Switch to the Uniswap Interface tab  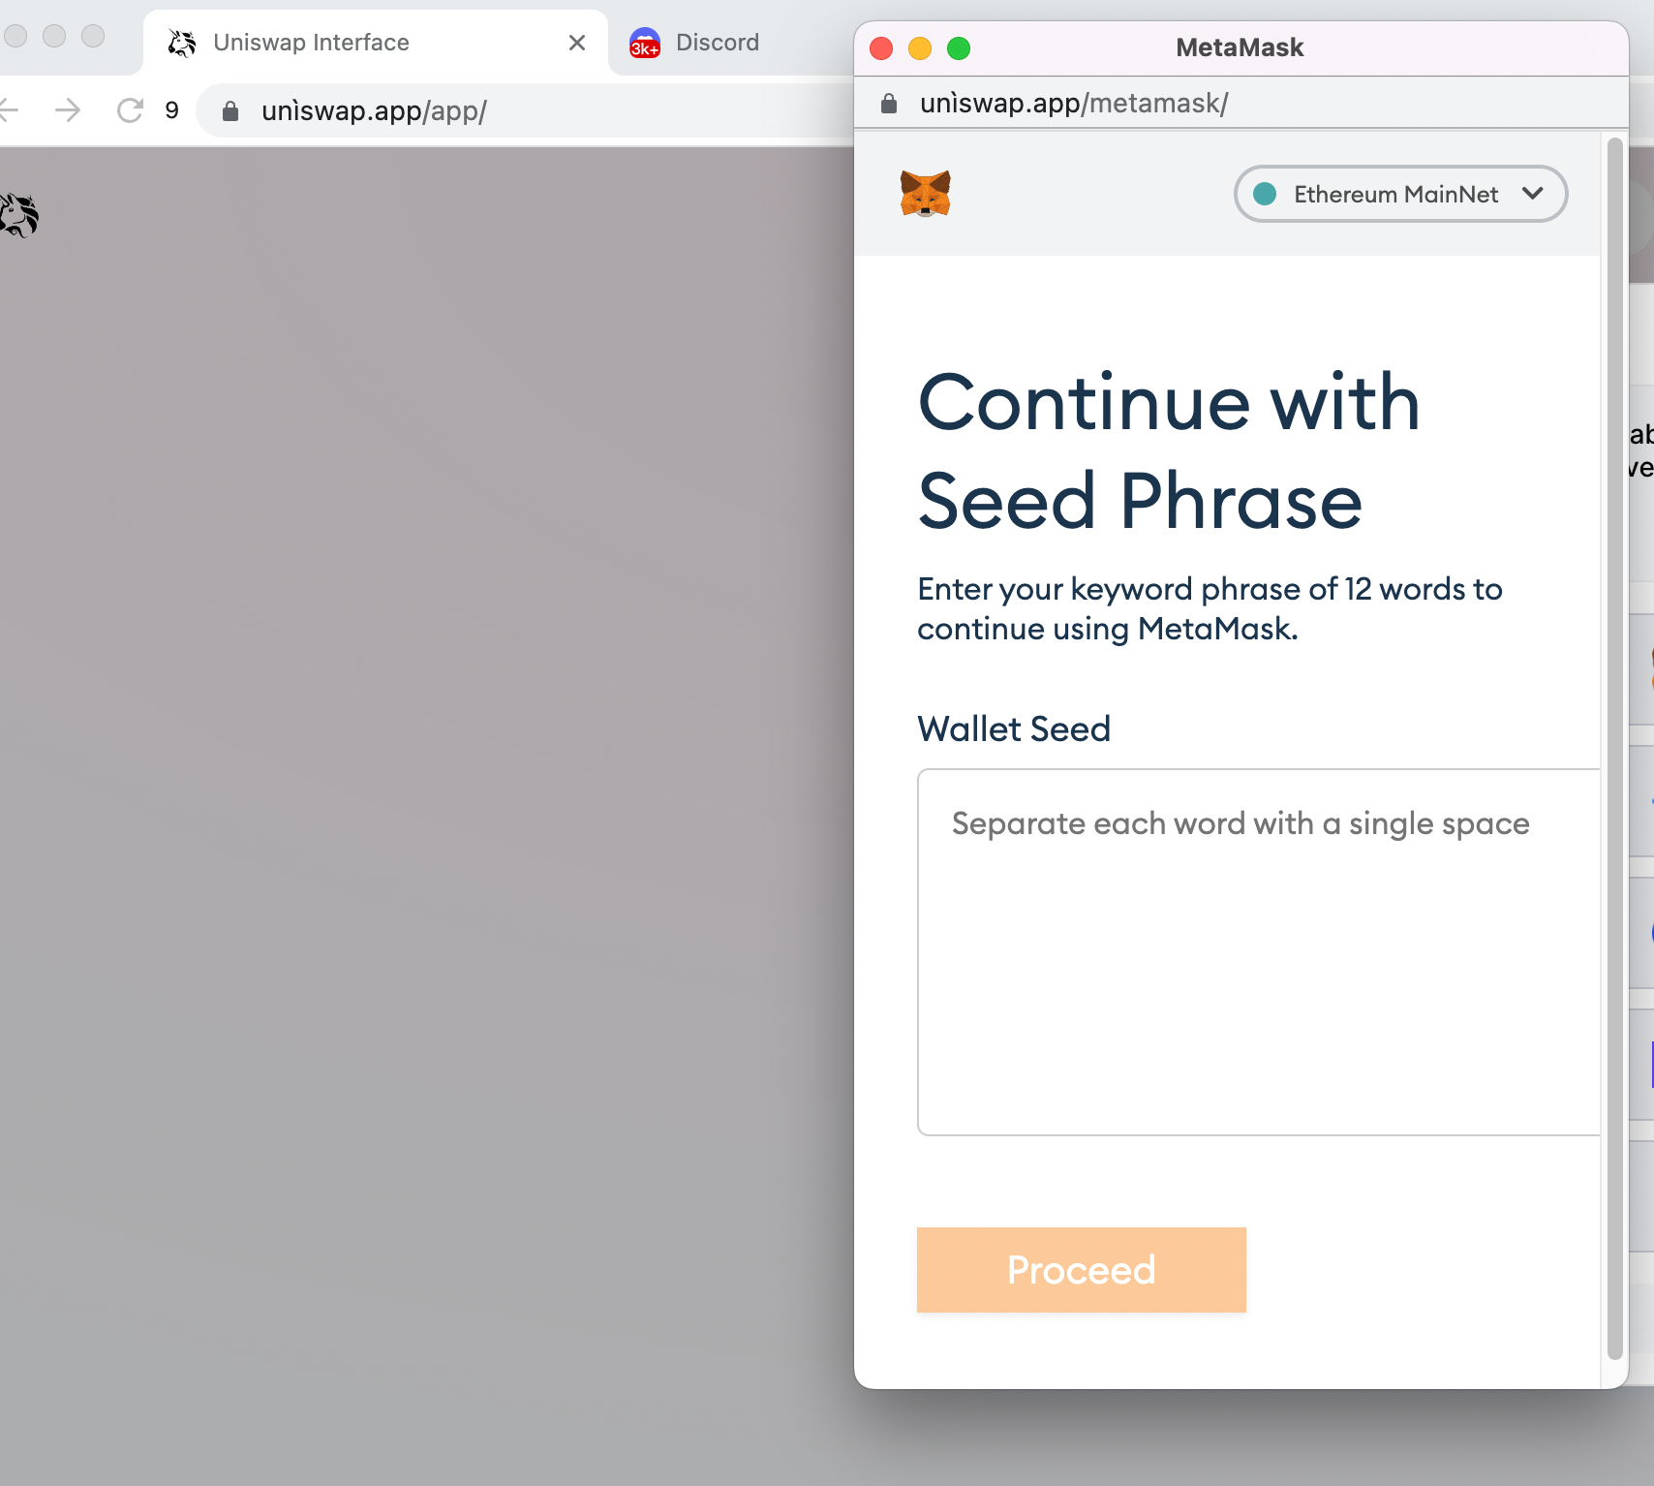(x=310, y=43)
